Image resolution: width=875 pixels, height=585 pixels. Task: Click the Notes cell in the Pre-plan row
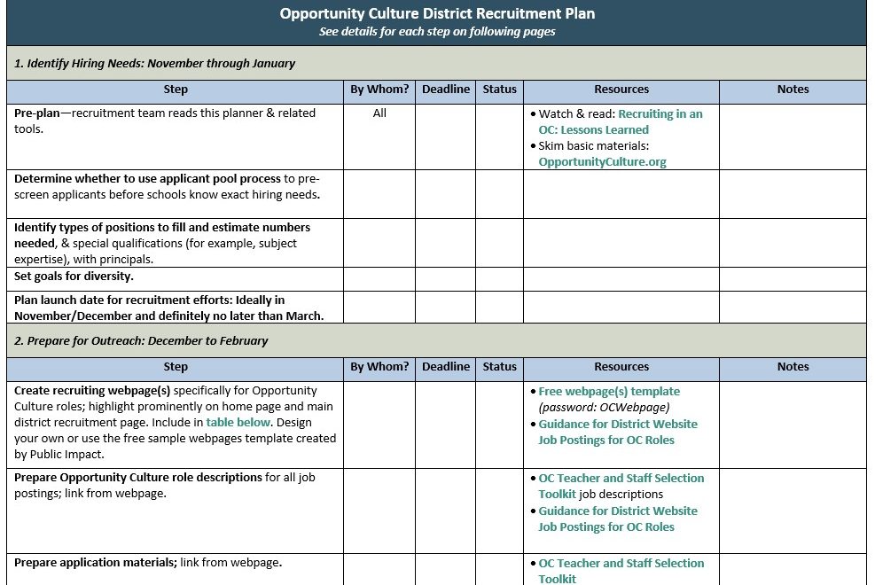pos(793,136)
